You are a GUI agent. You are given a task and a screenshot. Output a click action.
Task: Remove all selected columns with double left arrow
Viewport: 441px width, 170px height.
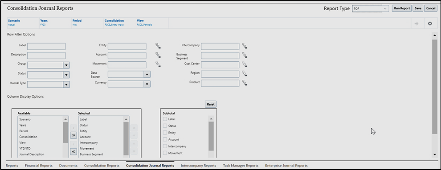(x=73, y=152)
